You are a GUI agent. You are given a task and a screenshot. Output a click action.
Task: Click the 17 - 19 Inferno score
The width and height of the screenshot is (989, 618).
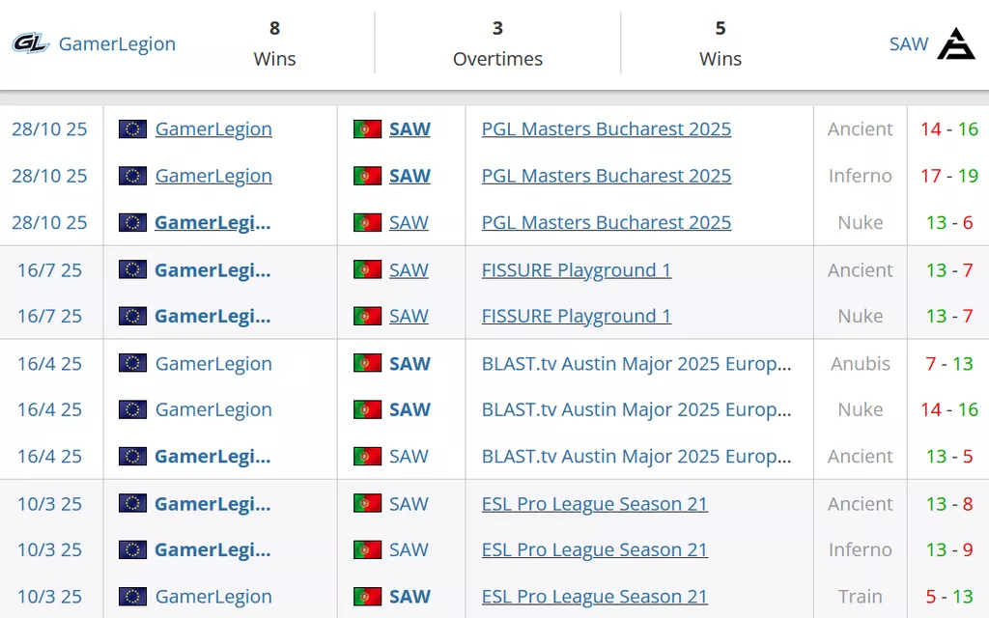(x=948, y=176)
